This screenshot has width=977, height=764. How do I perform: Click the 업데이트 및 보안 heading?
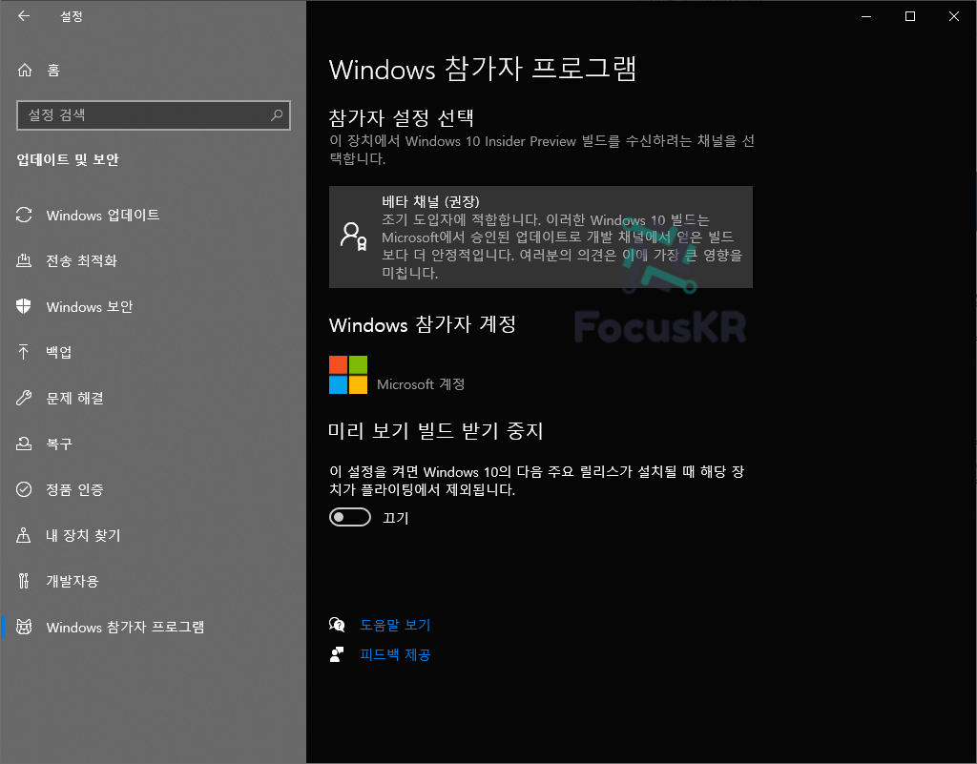pyautogui.click(x=68, y=159)
